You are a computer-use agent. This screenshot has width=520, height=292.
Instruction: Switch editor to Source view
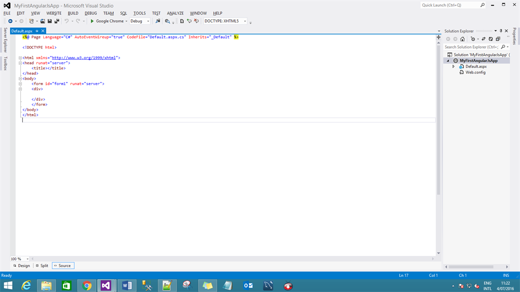click(63, 266)
